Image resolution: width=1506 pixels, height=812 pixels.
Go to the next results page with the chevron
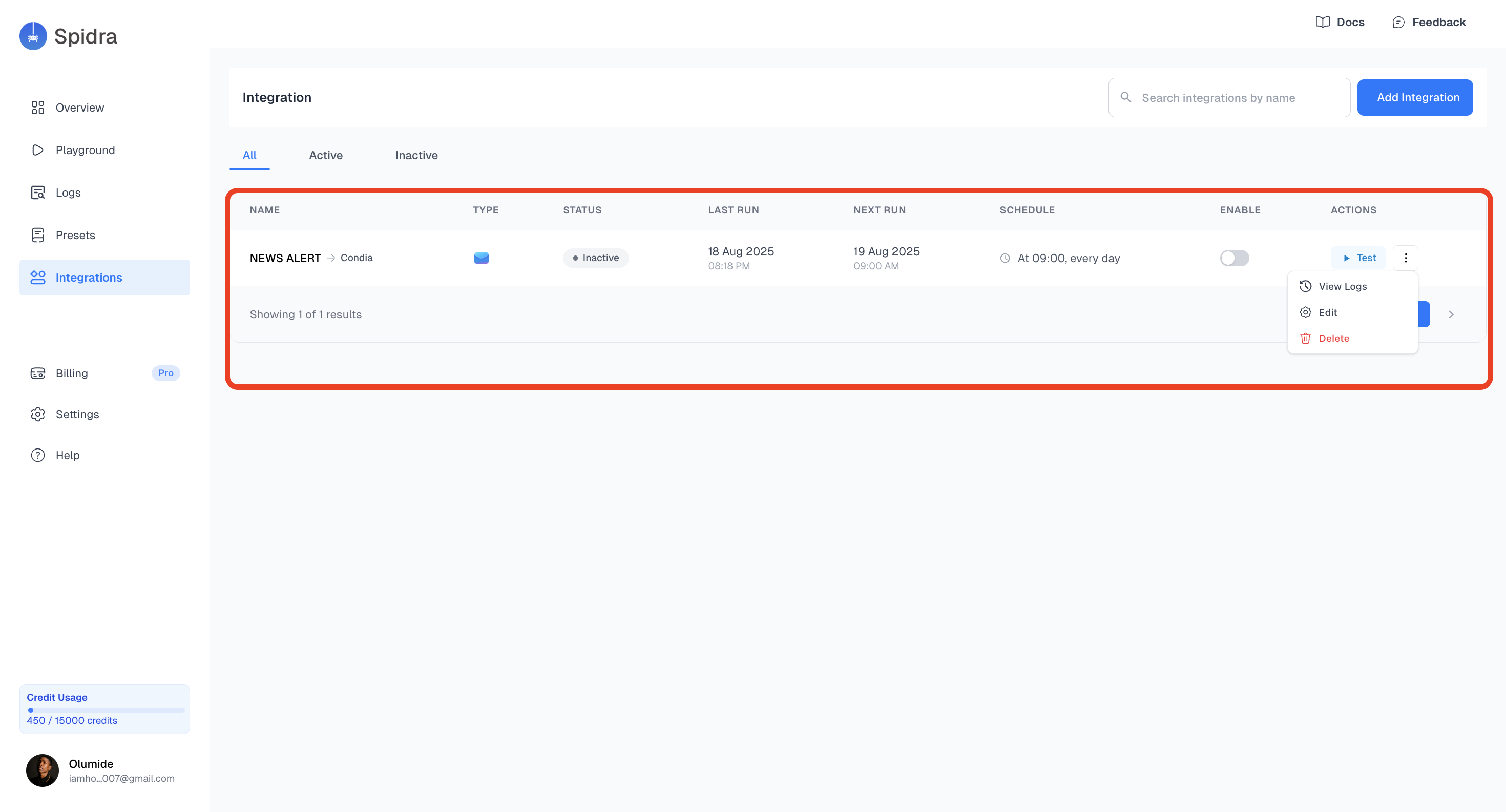1451,314
